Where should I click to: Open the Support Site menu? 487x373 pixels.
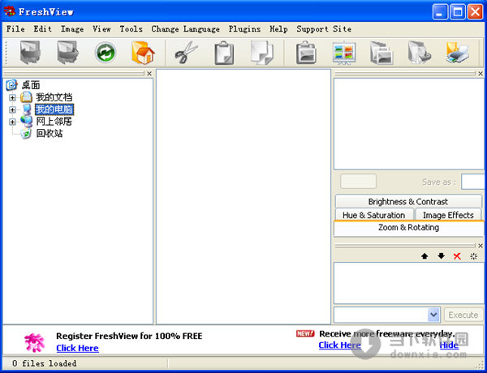point(324,29)
